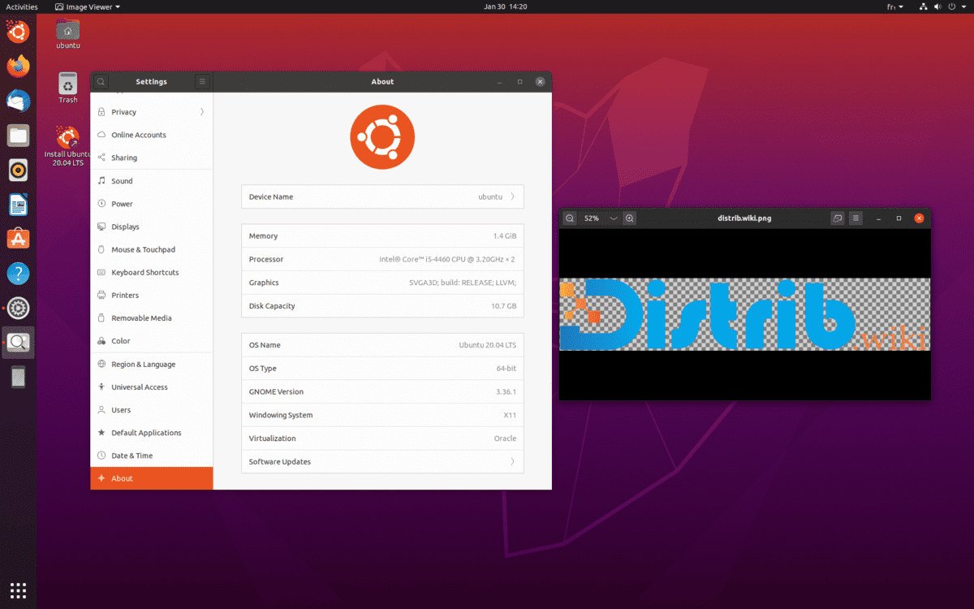Click the Trash desktop icon
This screenshot has height=609, width=974.
click(x=67, y=88)
